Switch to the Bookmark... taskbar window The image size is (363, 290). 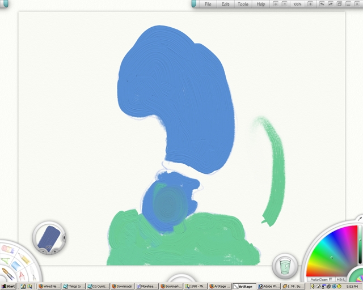pyautogui.click(x=171, y=286)
